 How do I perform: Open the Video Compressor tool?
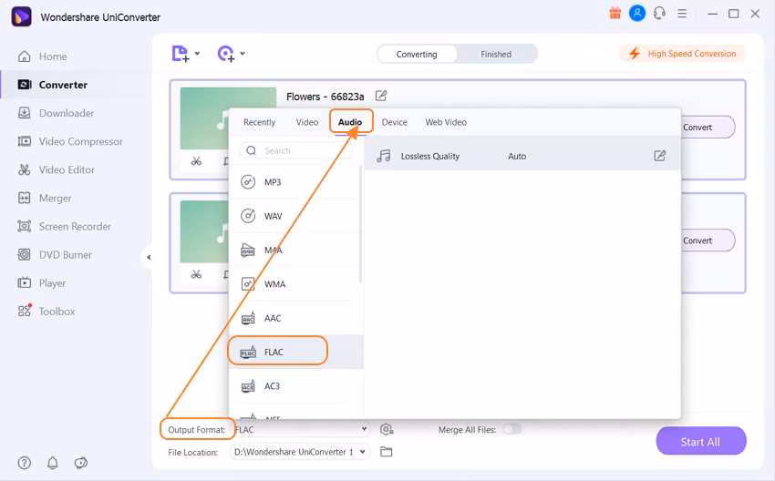[x=69, y=141]
